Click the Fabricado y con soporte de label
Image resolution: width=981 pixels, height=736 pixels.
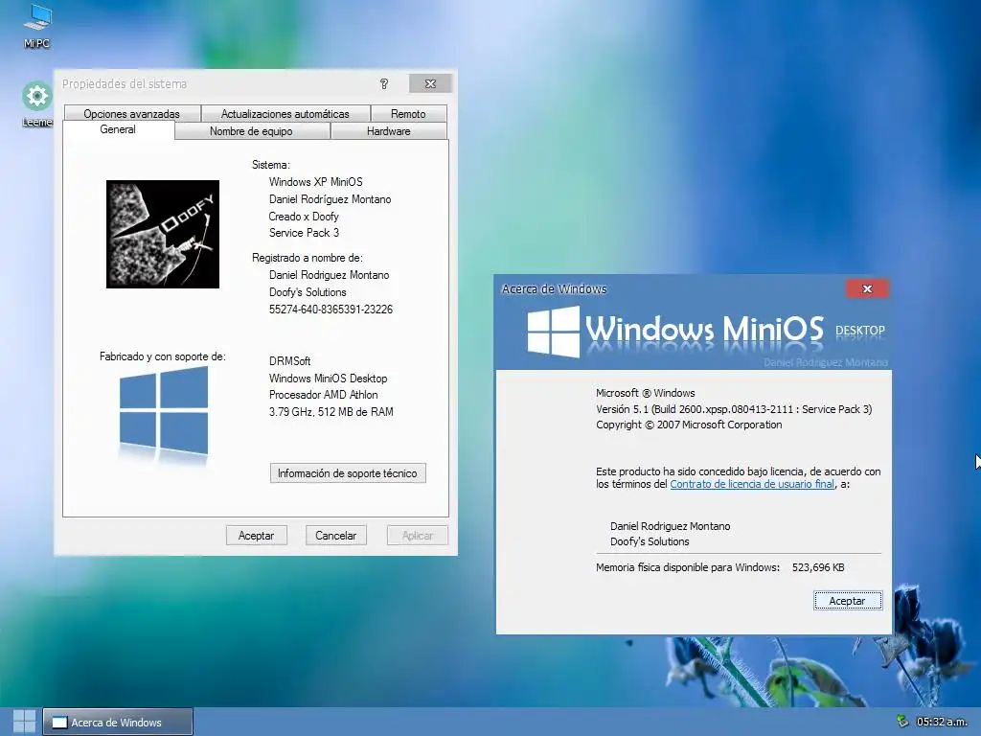click(x=163, y=356)
